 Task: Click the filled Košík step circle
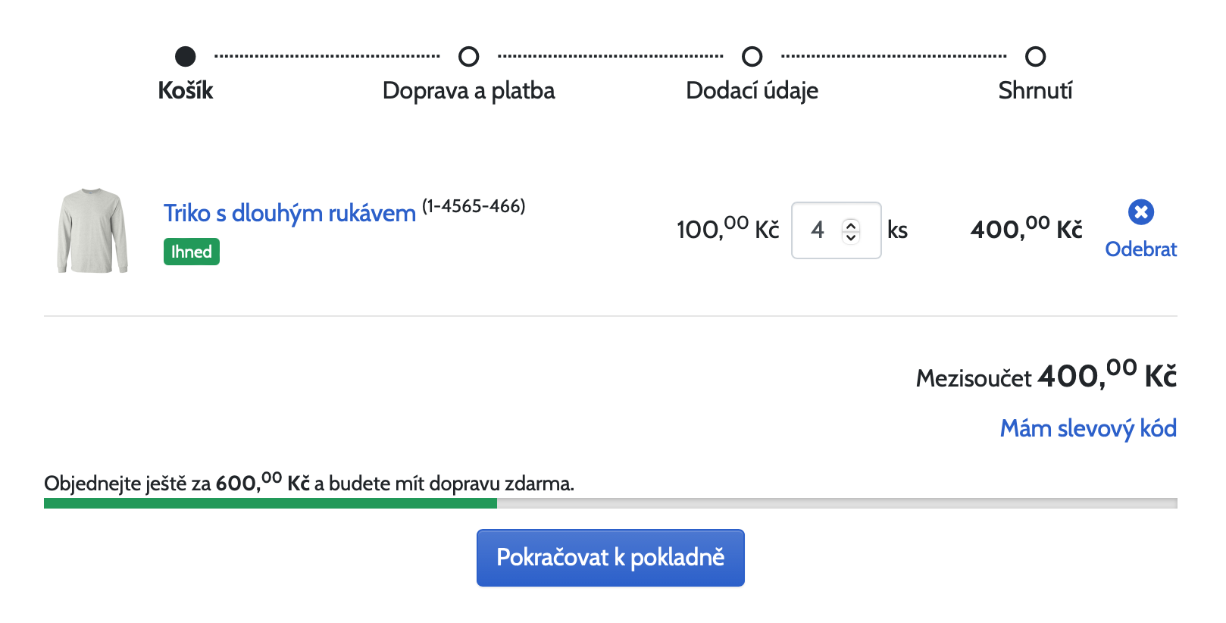click(186, 57)
